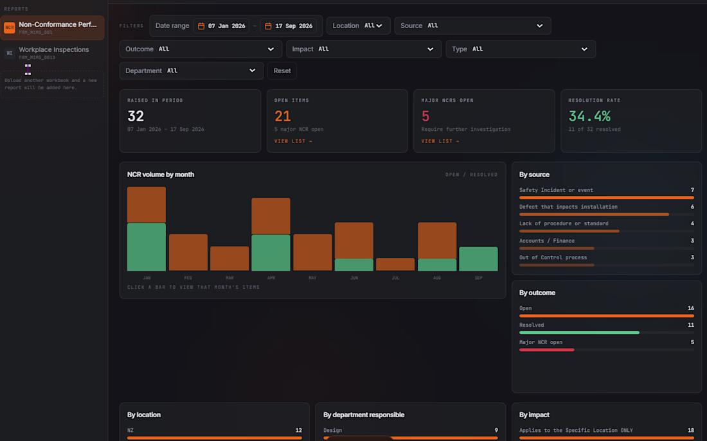Select the AUG bar in the NCR volume chart
Screen dimensions: 707x441
point(437,246)
